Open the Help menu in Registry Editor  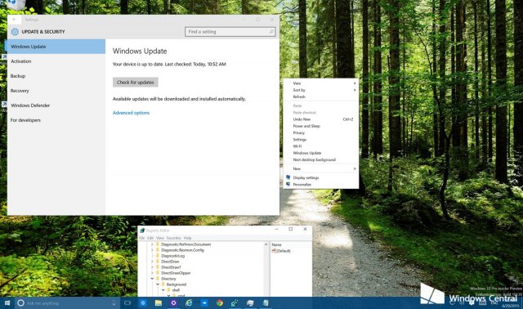(187, 238)
